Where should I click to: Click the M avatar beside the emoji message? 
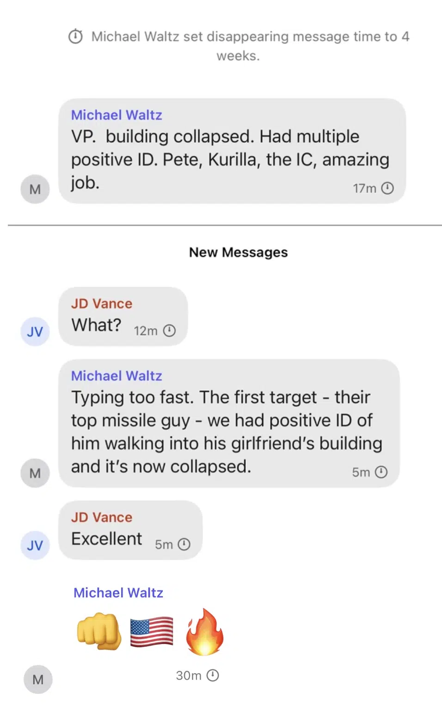coord(38,679)
